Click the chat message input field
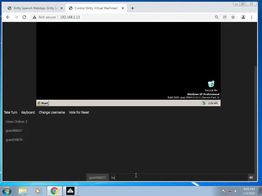 tap(178, 178)
